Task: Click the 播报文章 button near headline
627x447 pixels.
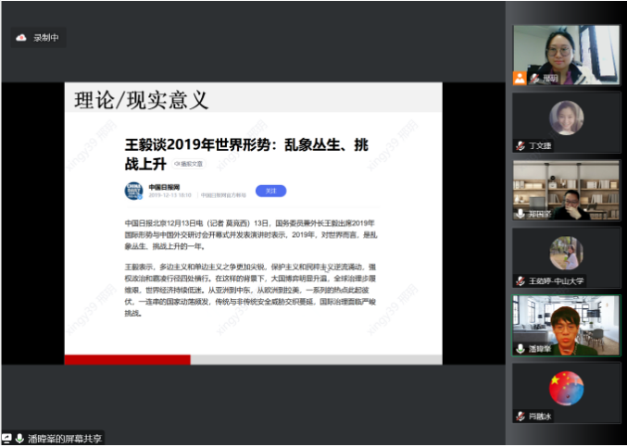Action: coord(188,164)
